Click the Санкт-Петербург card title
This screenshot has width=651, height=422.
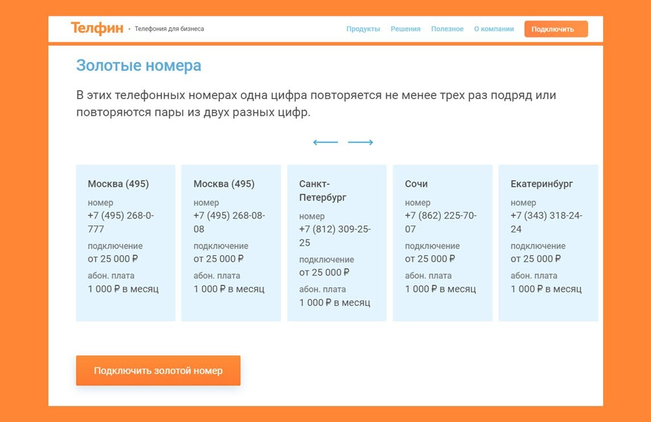(x=323, y=190)
